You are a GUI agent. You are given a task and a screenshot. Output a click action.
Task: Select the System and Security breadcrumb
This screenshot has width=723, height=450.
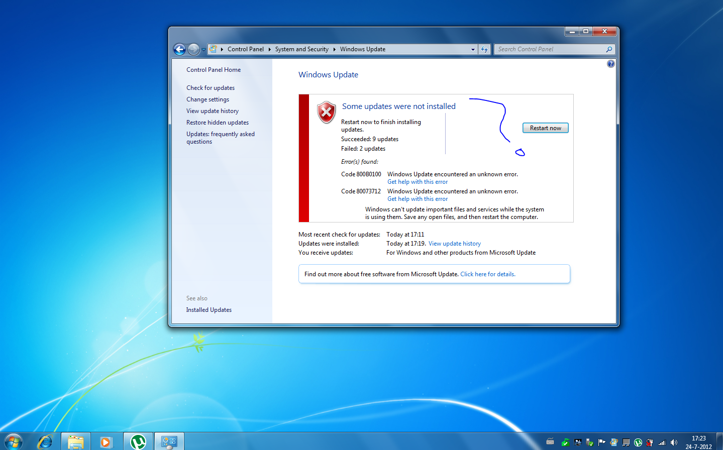(x=301, y=49)
